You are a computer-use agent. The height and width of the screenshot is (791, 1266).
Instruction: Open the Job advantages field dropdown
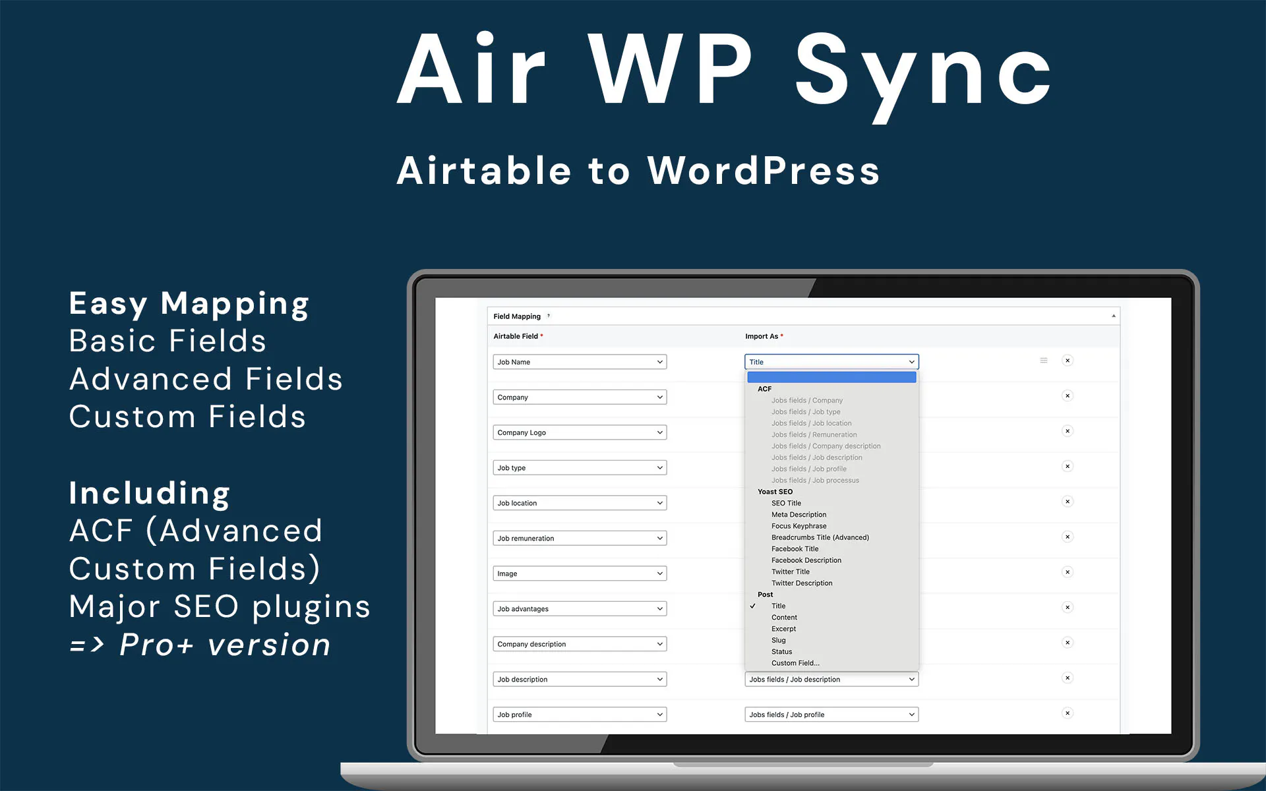pyautogui.click(x=580, y=609)
